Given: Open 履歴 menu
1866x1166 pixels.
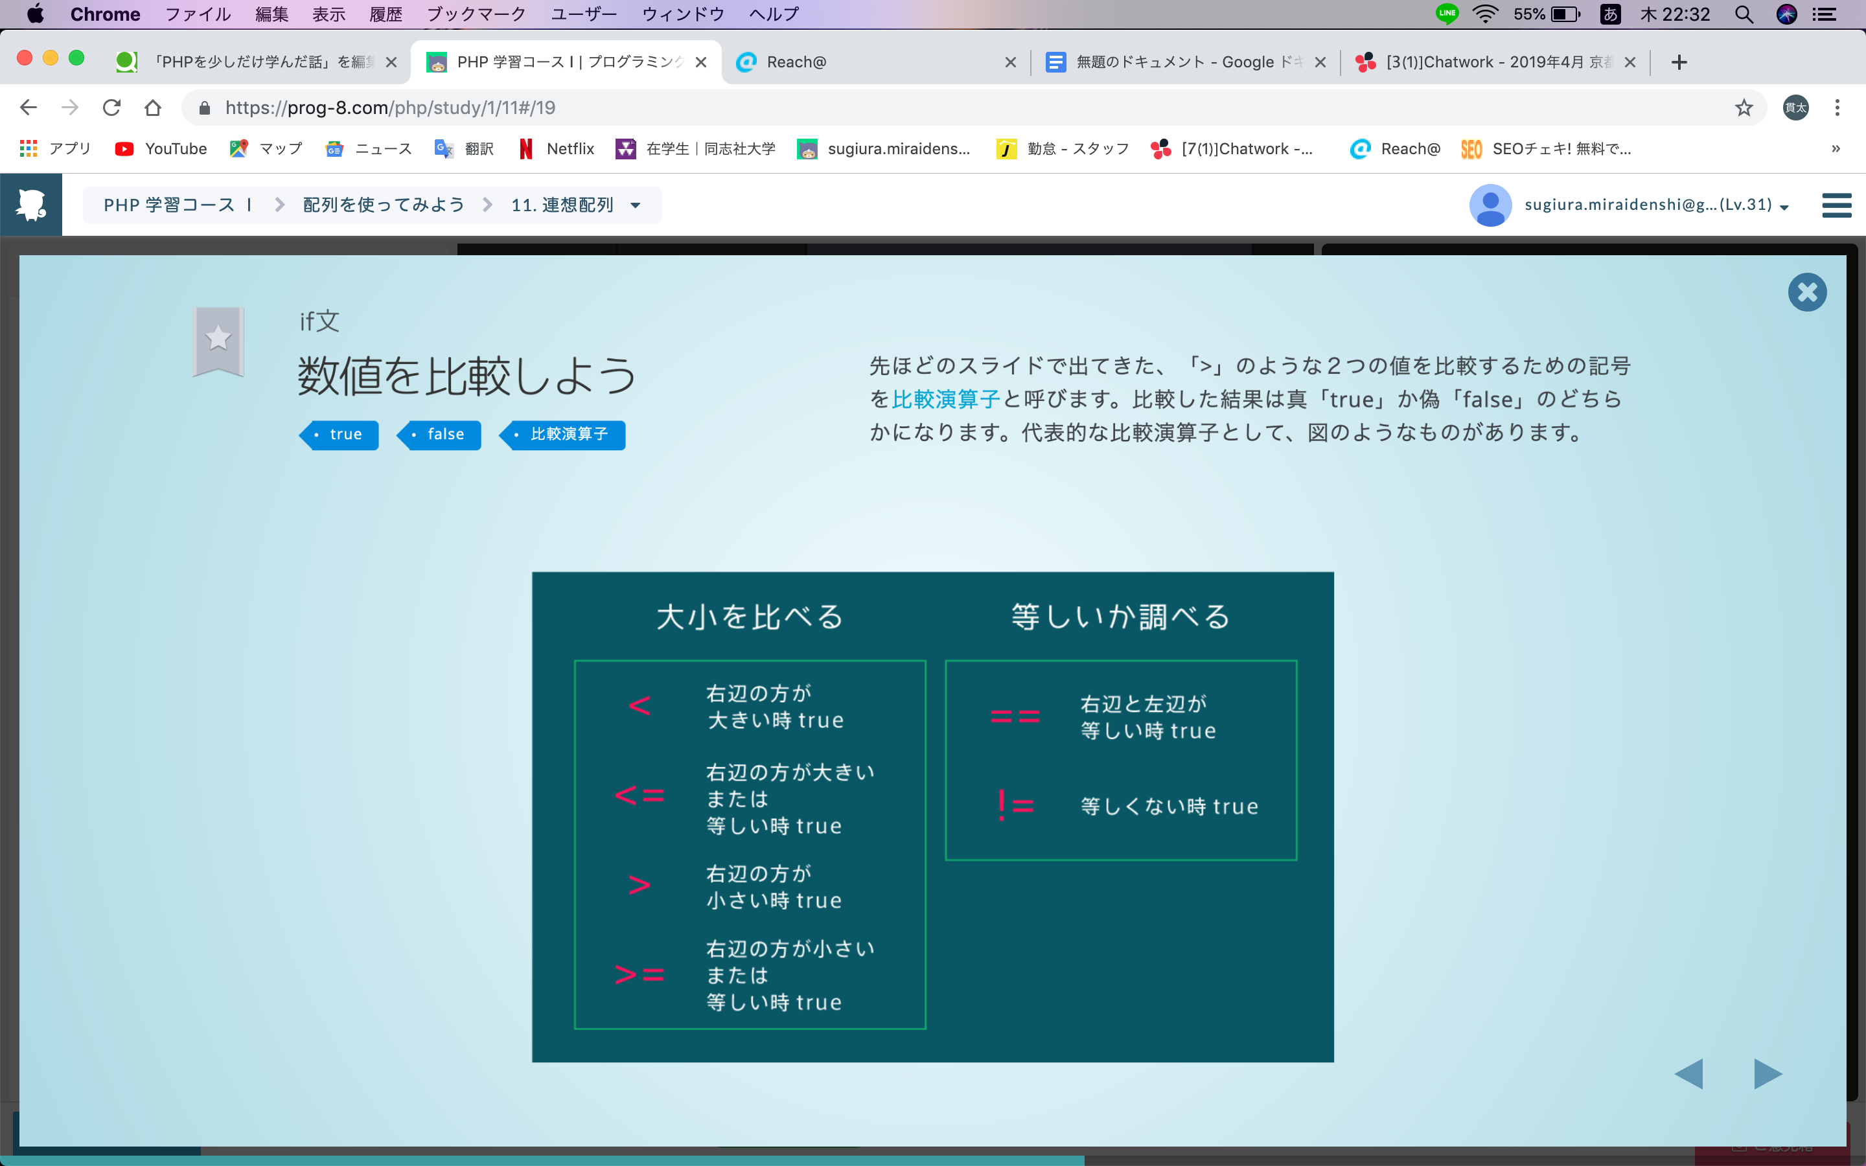Looking at the screenshot, I should [x=386, y=14].
